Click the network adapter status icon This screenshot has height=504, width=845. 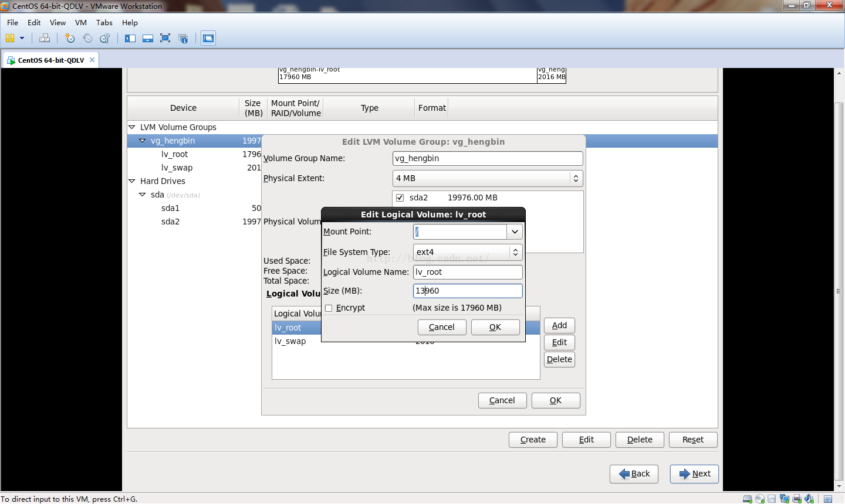pyautogui.click(x=785, y=499)
